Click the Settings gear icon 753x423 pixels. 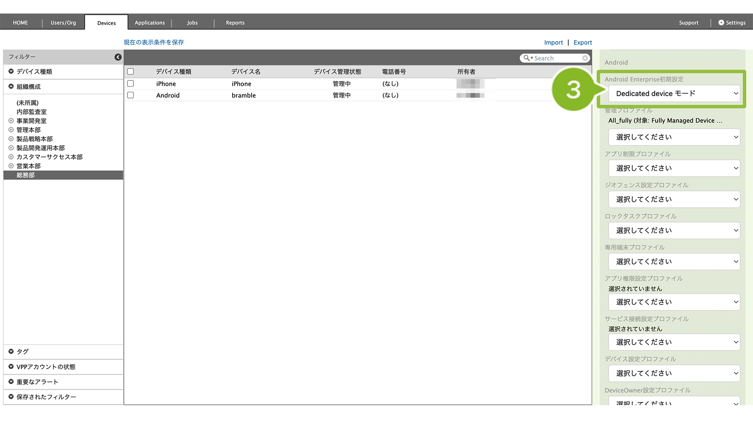pyautogui.click(x=721, y=22)
